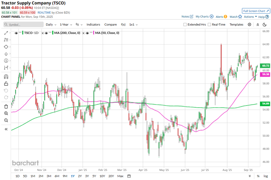Open the Compare menu

coord(110,24)
